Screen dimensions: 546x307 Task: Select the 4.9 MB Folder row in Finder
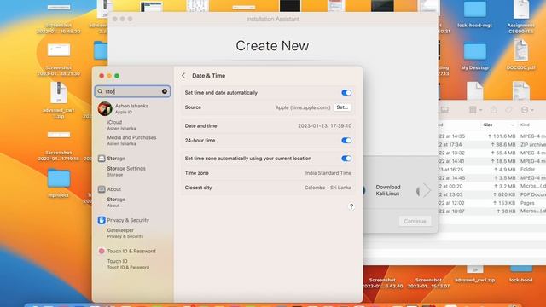pos(491,170)
